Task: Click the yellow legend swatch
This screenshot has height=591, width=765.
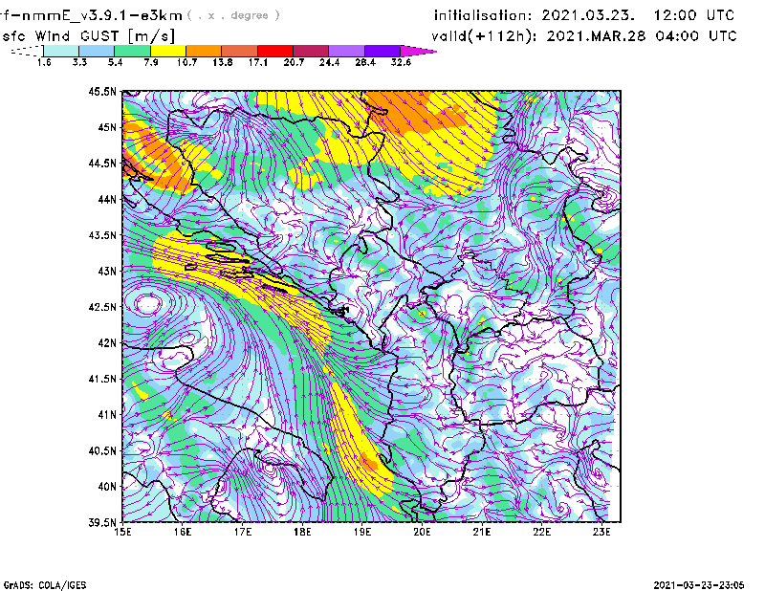Action: tap(168, 51)
